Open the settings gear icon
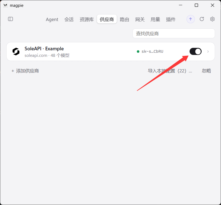This screenshot has height=205, width=221. click(x=212, y=19)
